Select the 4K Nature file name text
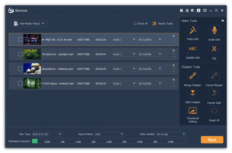 click(58, 54)
